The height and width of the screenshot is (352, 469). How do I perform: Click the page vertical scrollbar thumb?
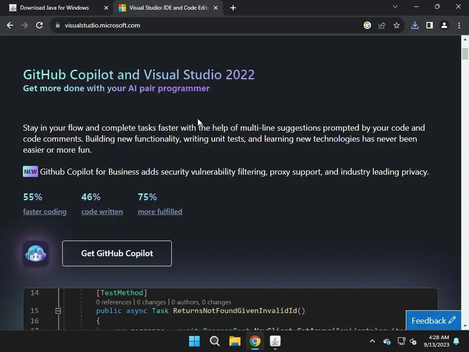465,54
